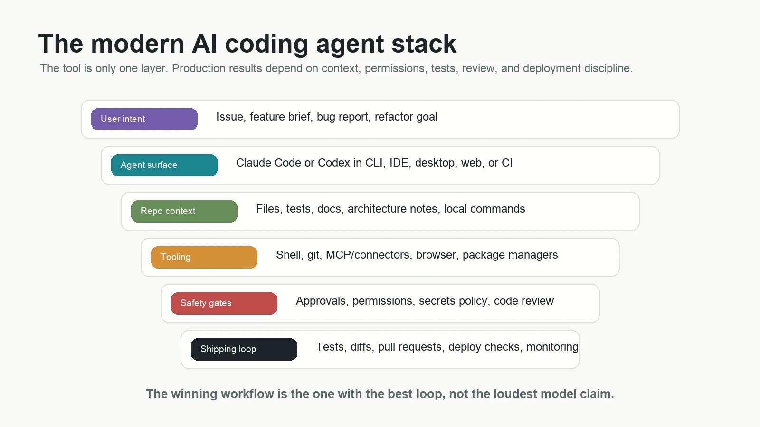This screenshot has width=760, height=427.
Task: Select the text 'Claude Code or Codex in CLI, IDE…'
Action: tap(374, 163)
